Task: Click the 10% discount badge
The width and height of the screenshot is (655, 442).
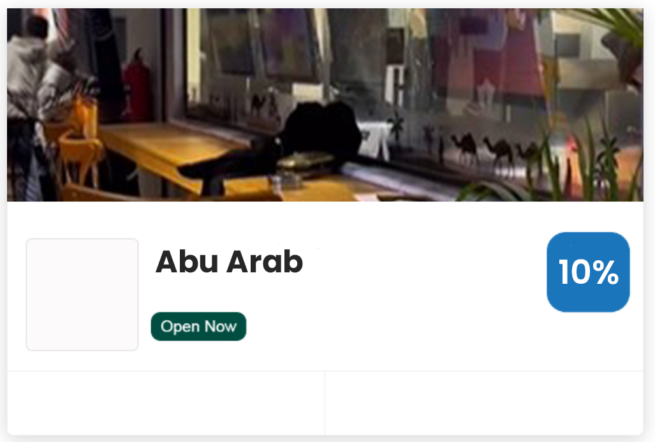Action: (588, 272)
